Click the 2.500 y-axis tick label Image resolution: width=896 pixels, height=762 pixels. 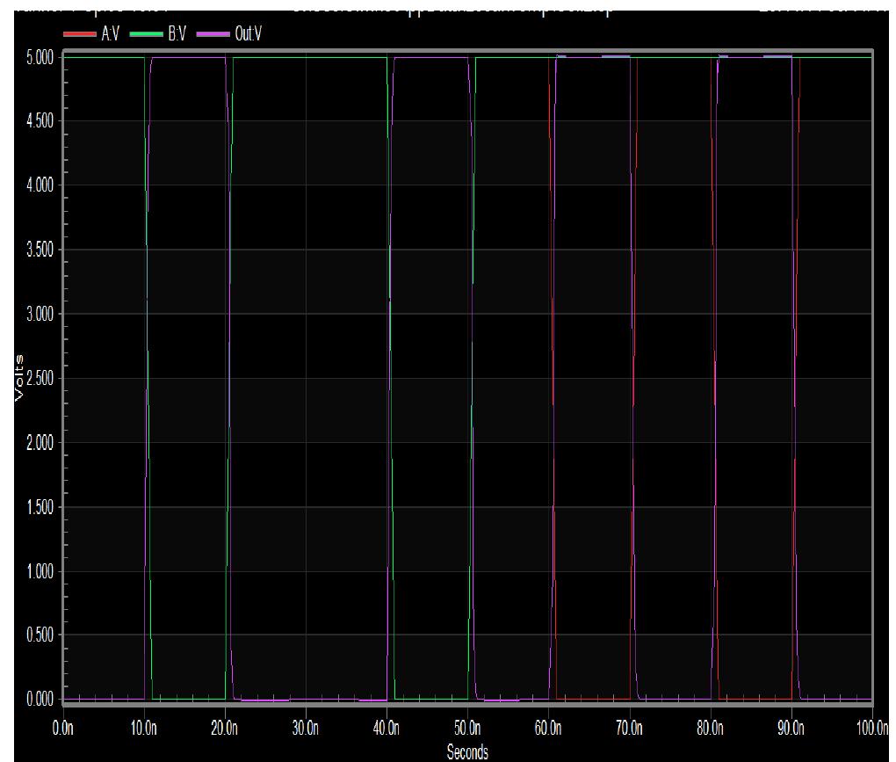point(40,378)
